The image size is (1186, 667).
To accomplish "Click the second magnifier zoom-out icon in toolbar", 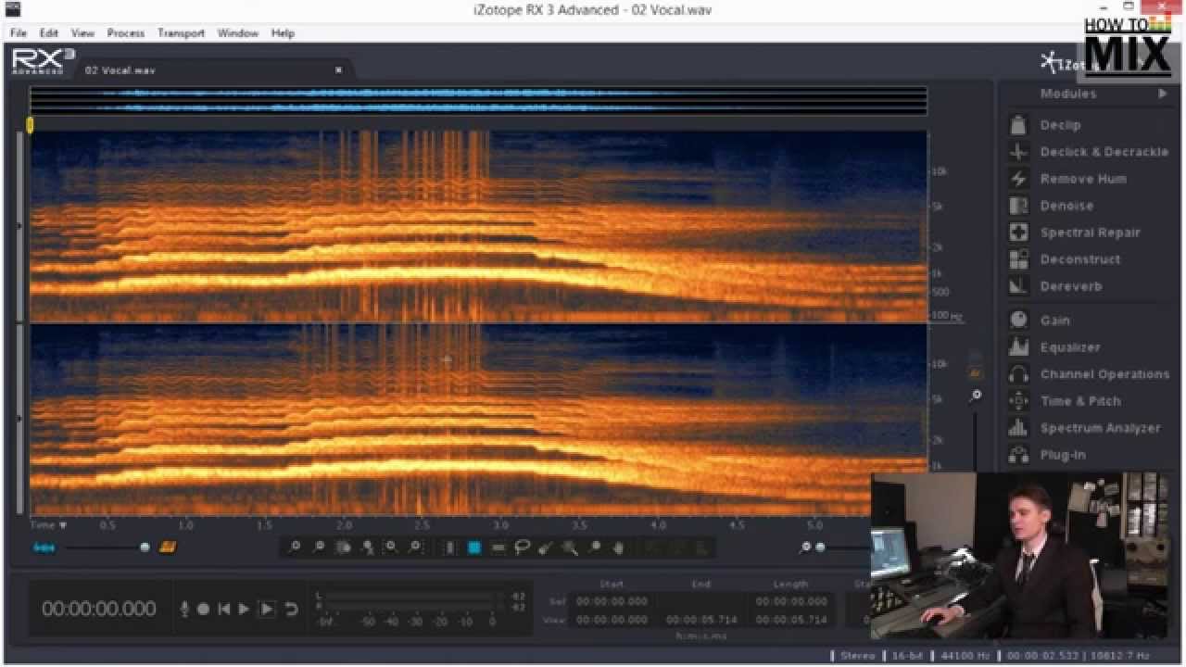I will click(320, 547).
